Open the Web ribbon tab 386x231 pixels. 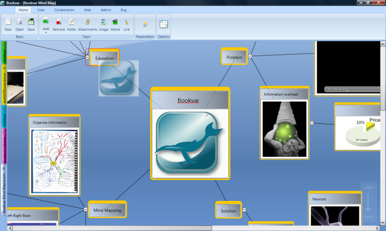pos(87,10)
